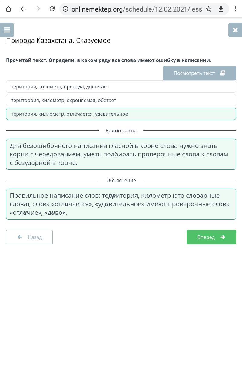Bookmark this page with the star icon
Image resolution: width=242 pixels, height=369 pixels.
[209, 9]
